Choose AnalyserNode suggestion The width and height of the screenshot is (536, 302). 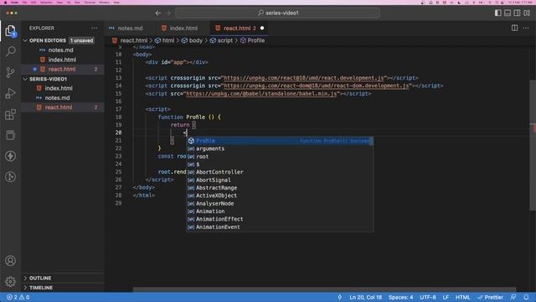coord(280,203)
